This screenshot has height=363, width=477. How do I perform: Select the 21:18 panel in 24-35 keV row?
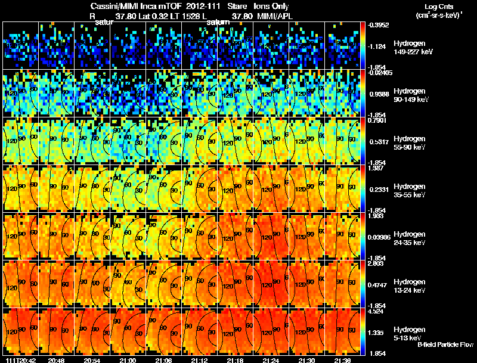tap(235, 236)
